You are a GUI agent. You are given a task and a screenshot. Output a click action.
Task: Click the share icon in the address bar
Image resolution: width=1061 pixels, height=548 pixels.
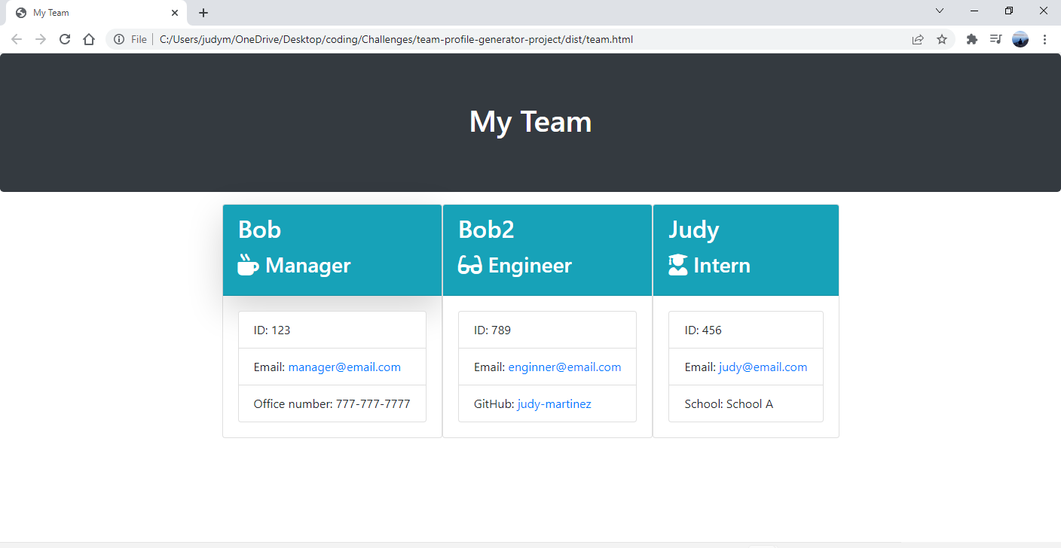918,38
